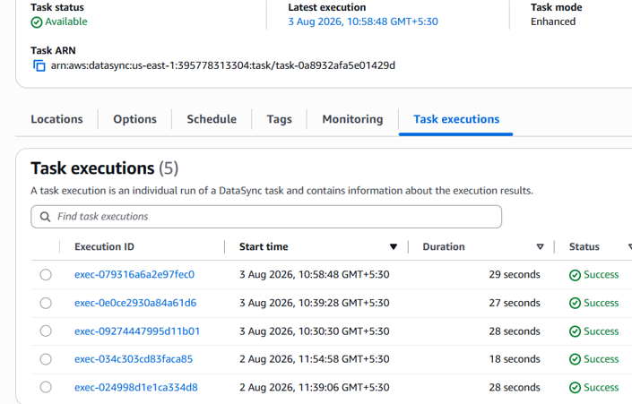632x404 pixels.
Task: Click the green Available status check icon
Action: pyautogui.click(x=36, y=22)
